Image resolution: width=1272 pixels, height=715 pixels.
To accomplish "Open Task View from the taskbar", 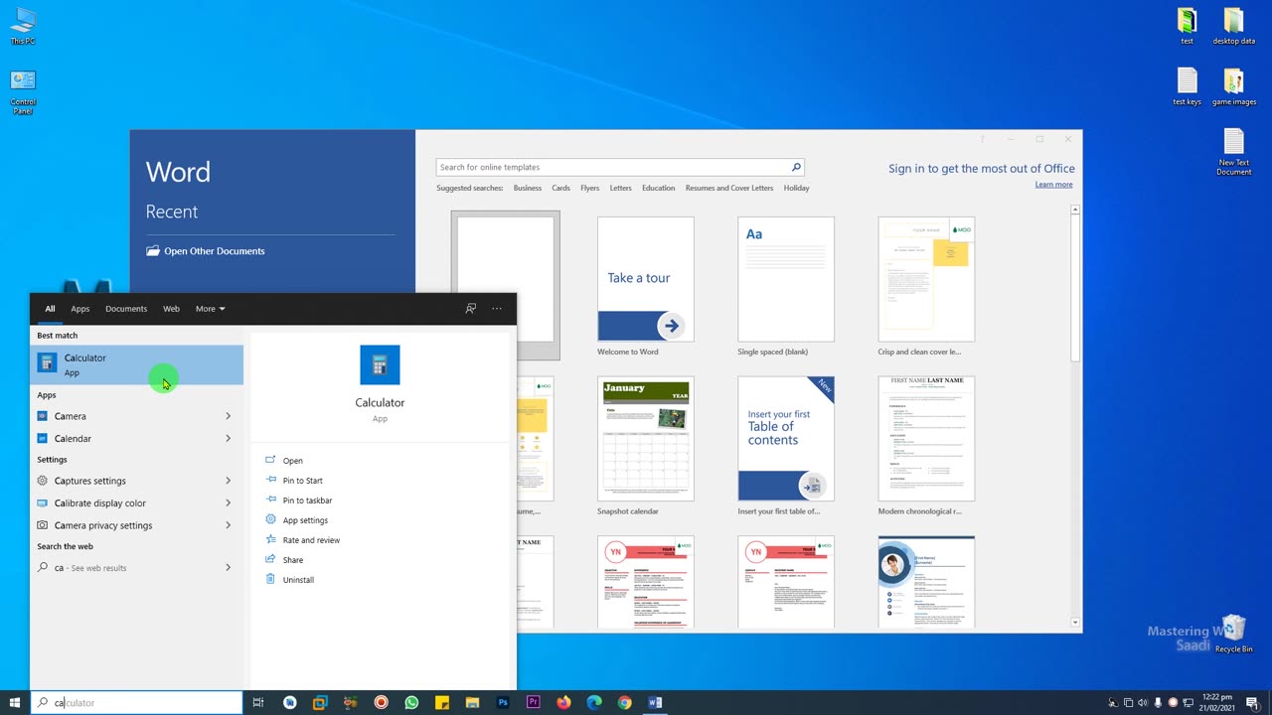I will tap(258, 703).
